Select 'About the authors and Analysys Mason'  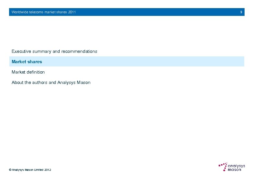pos(51,83)
